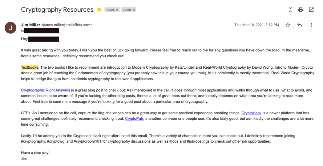Screen dimensions: 323x166
Task: Open the More options menu
Action: pos(311,25)
